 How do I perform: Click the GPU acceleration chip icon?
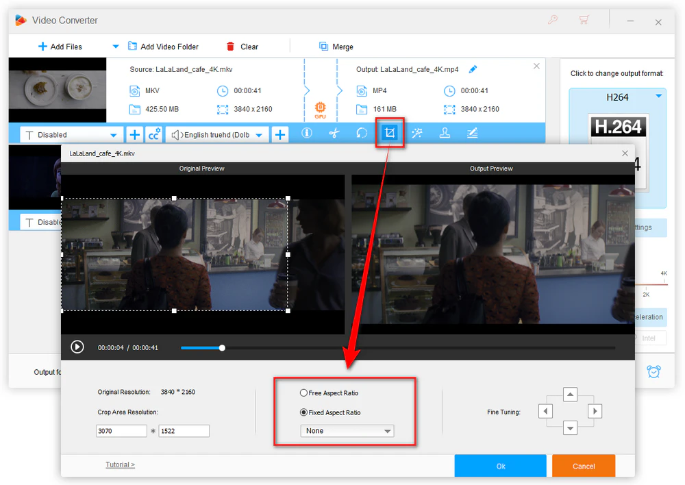coord(320,109)
